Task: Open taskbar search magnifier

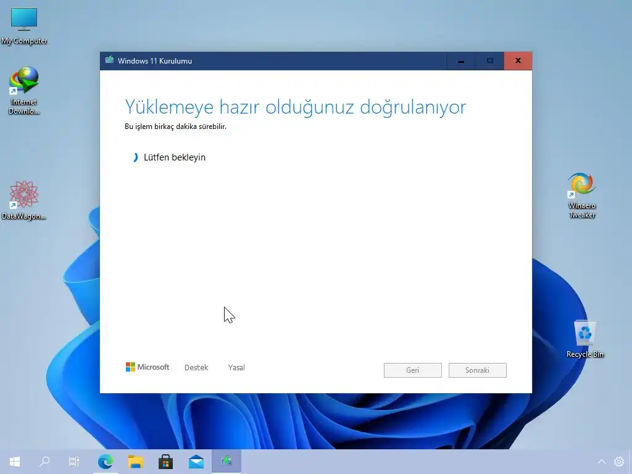Action: coord(44,462)
